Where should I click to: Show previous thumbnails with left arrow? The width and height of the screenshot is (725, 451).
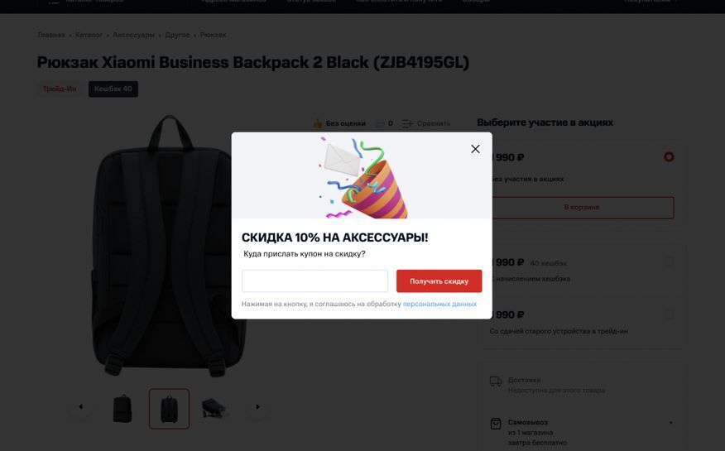coord(81,406)
